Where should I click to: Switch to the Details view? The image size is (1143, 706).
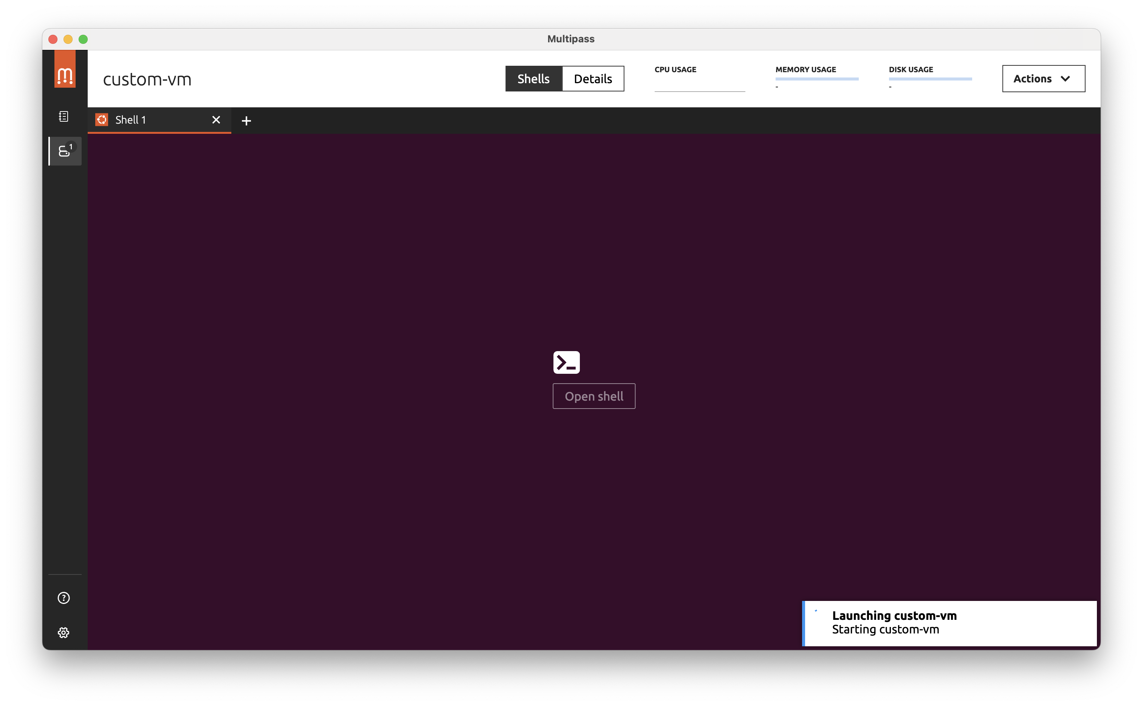point(593,79)
